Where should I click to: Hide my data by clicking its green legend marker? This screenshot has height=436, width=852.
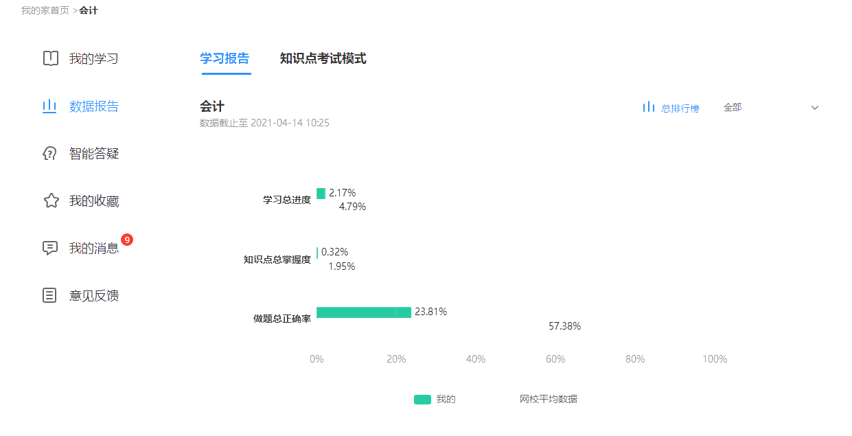[x=422, y=398]
